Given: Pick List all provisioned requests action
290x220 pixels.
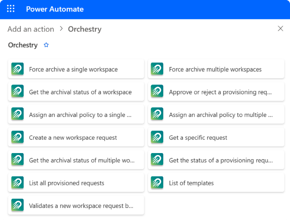Looking at the screenshot, I should (76, 183).
